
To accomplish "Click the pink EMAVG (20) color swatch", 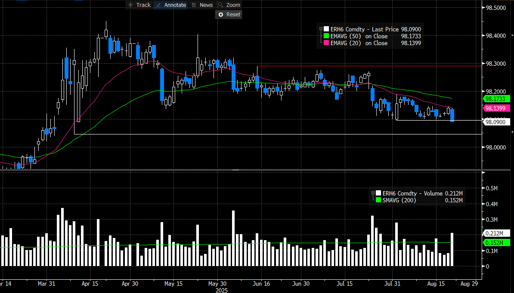I will [326, 43].
